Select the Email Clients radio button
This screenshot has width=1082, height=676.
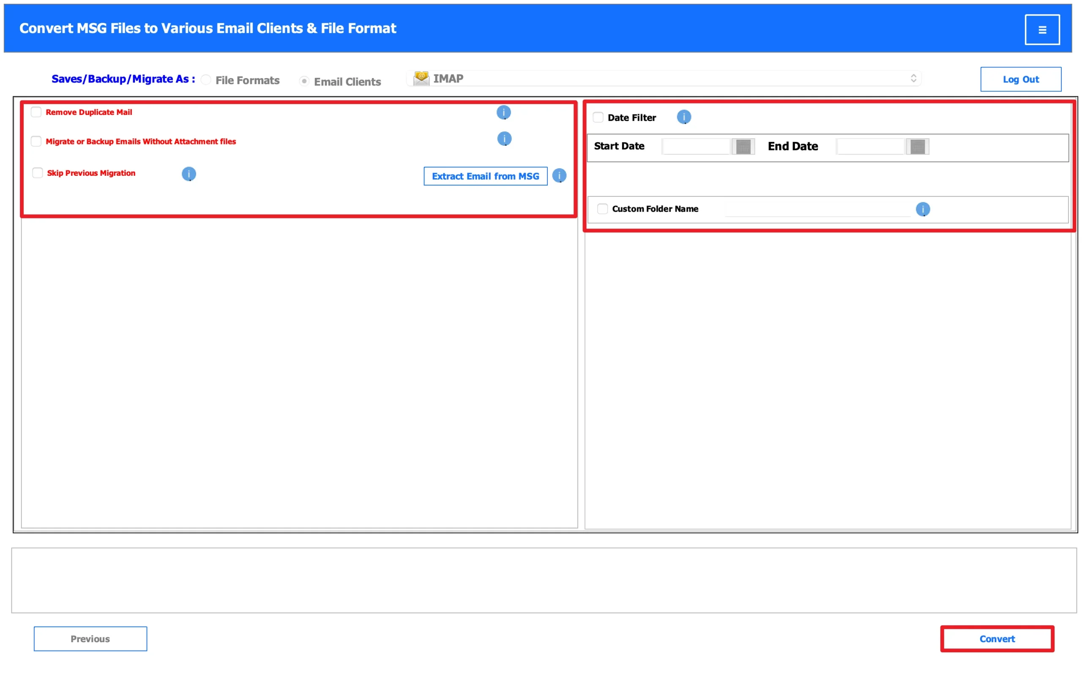pos(304,81)
